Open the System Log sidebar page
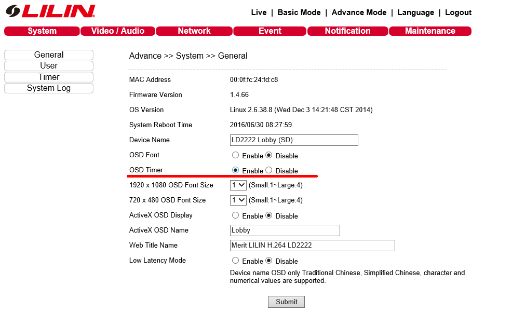Viewport: 512px width, 313px height. pos(49,88)
